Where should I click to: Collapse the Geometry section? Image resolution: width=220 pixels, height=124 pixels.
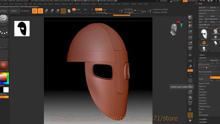pos(203,58)
